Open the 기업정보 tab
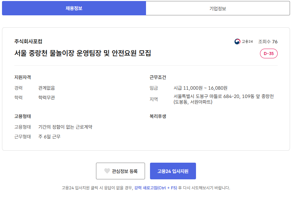This screenshot has width=302, height=199. pos(218,8)
